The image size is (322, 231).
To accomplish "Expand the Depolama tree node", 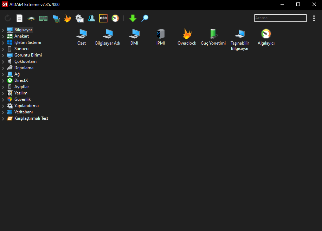I will pos(3,68).
